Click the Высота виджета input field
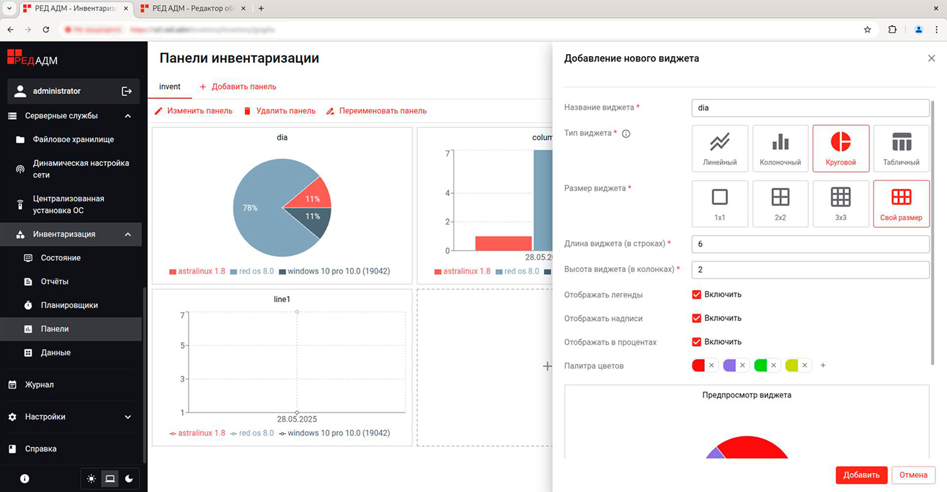The height and width of the screenshot is (492, 947). 811,269
